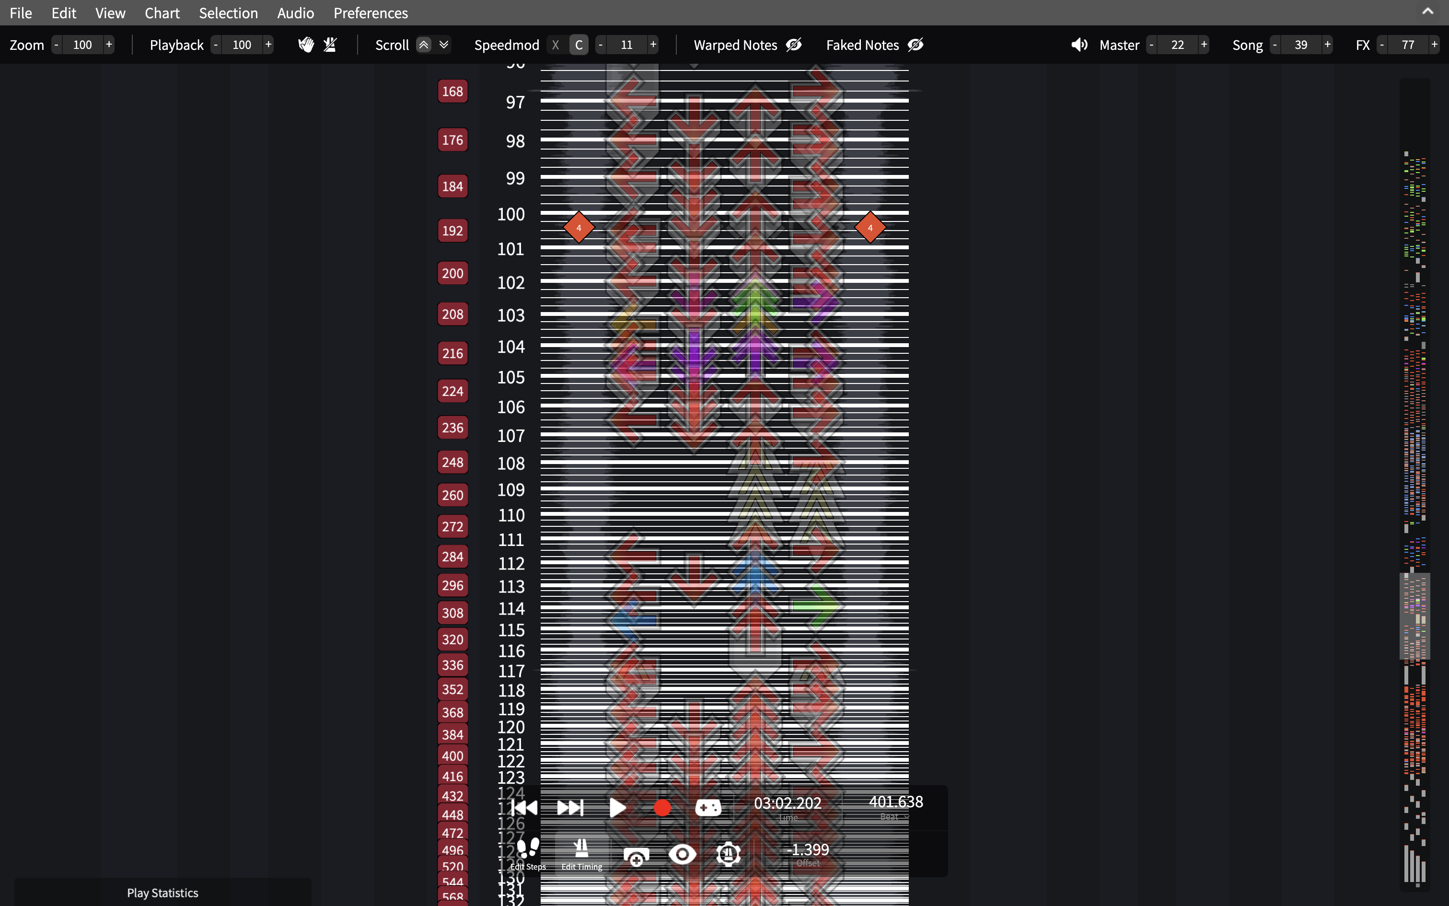This screenshot has width=1449, height=906.
Task: Click the Time value 03:02.202
Action: pos(788,803)
